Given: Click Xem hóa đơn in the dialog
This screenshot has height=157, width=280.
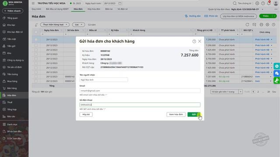Looking at the screenshot, I should [176, 114].
